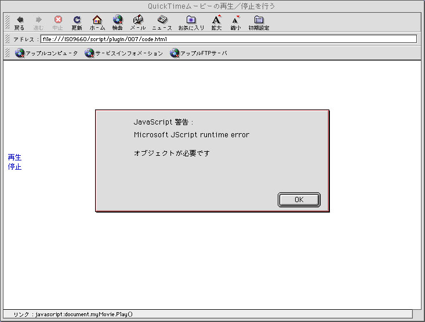Open Search (検索) from toolbar
425x322 pixels.
pyautogui.click(x=117, y=20)
